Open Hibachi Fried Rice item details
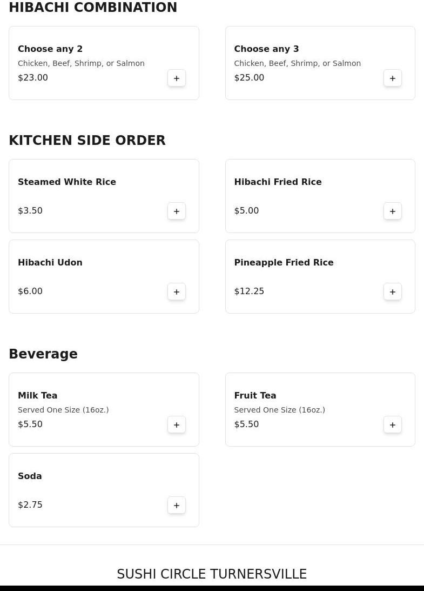The image size is (424, 591). pos(278,182)
